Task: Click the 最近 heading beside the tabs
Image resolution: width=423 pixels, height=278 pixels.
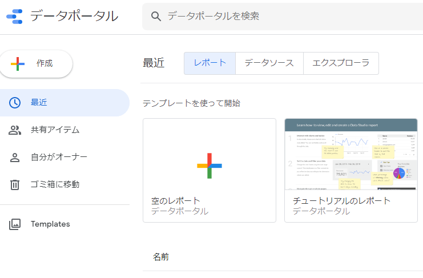Action: 154,63
